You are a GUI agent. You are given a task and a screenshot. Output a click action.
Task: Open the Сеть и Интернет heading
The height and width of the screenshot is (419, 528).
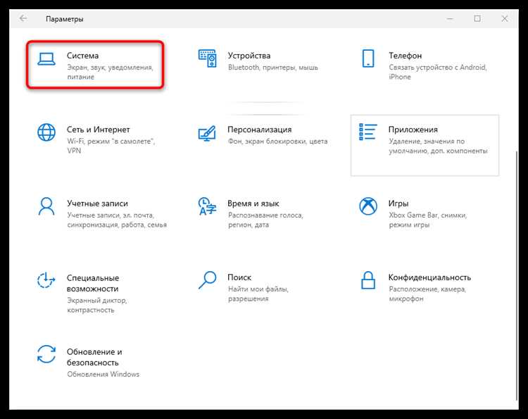click(x=98, y=130)
